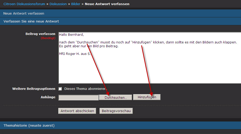This screenshot has height=134, width=241.
Task: Click the 'Anhänge' field label
Action: [48, 97]
